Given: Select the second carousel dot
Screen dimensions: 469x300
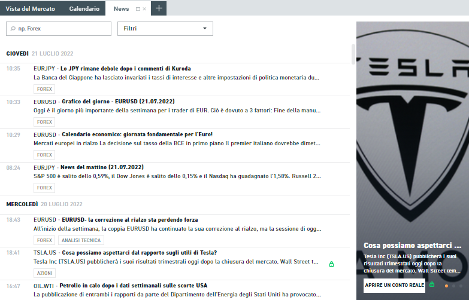Looking at the screenshot, I should coord(454,286).
